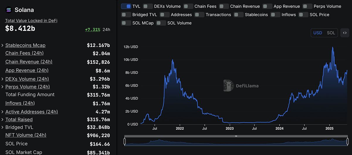
Task: Enable Perps Volume chart toggle
Action: tap(307, 6)
